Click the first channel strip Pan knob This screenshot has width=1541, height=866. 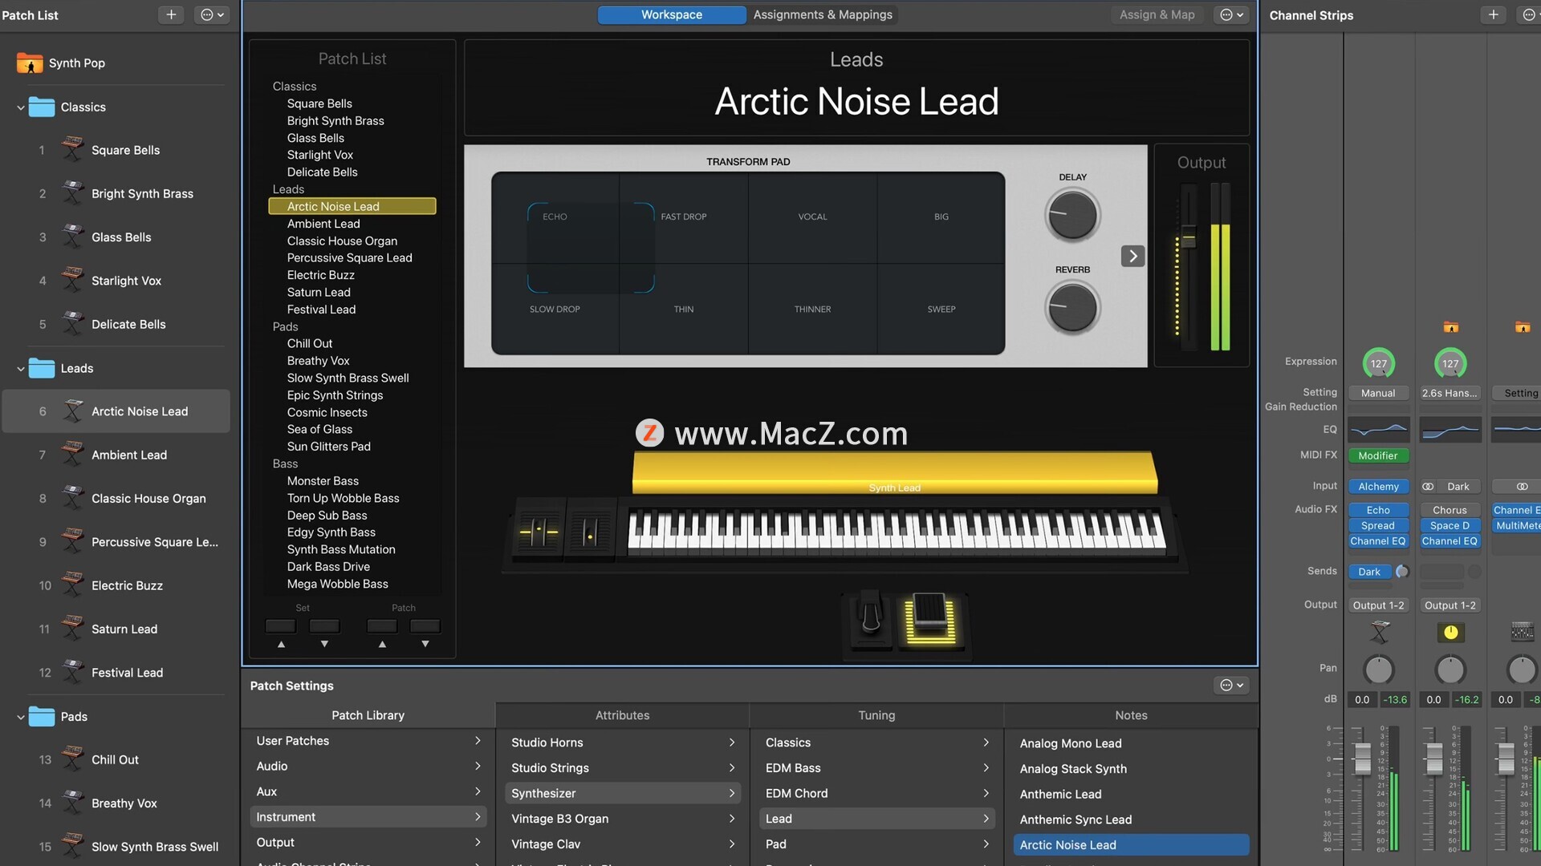point(1378,669)
